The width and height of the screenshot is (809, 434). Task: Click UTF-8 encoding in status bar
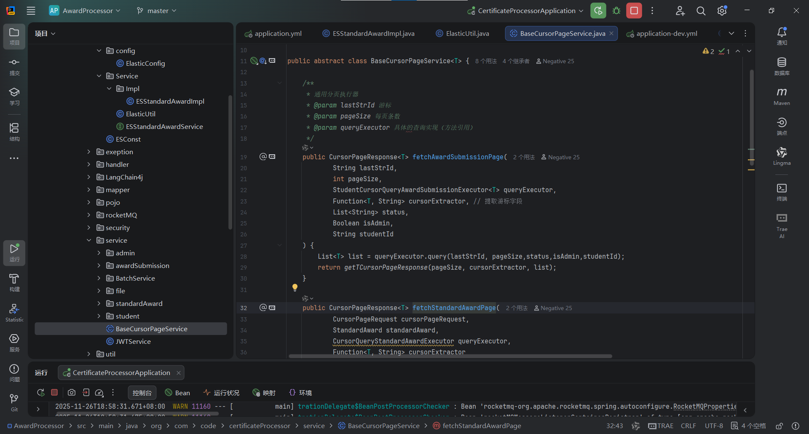(x=714, y=426)
